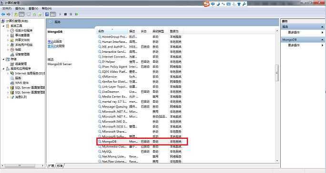Open IME settings wrench icon

tap(244, 4)
